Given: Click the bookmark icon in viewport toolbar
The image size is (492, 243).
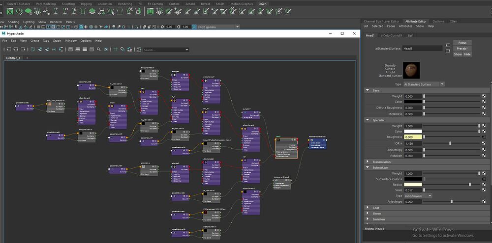Looking at the screenshot, I should tap(15, 27).
